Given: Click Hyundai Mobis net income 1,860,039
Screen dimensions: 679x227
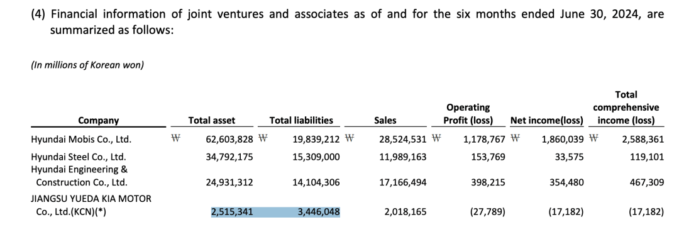Looking at the screenshot, I should tap(563, 140).
